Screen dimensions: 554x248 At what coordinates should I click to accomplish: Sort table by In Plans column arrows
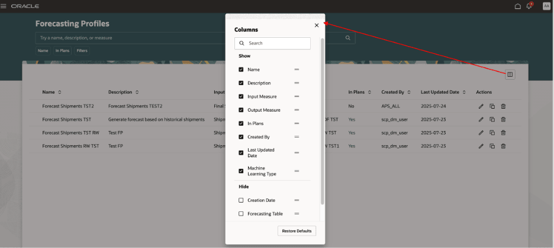[369, 92]
